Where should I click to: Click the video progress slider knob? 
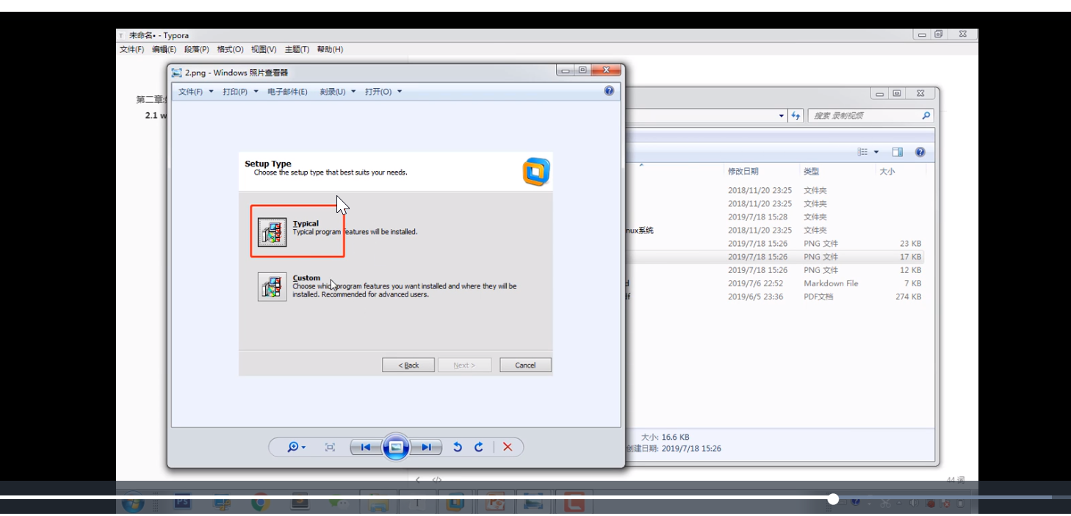click(x=833, y=499)
